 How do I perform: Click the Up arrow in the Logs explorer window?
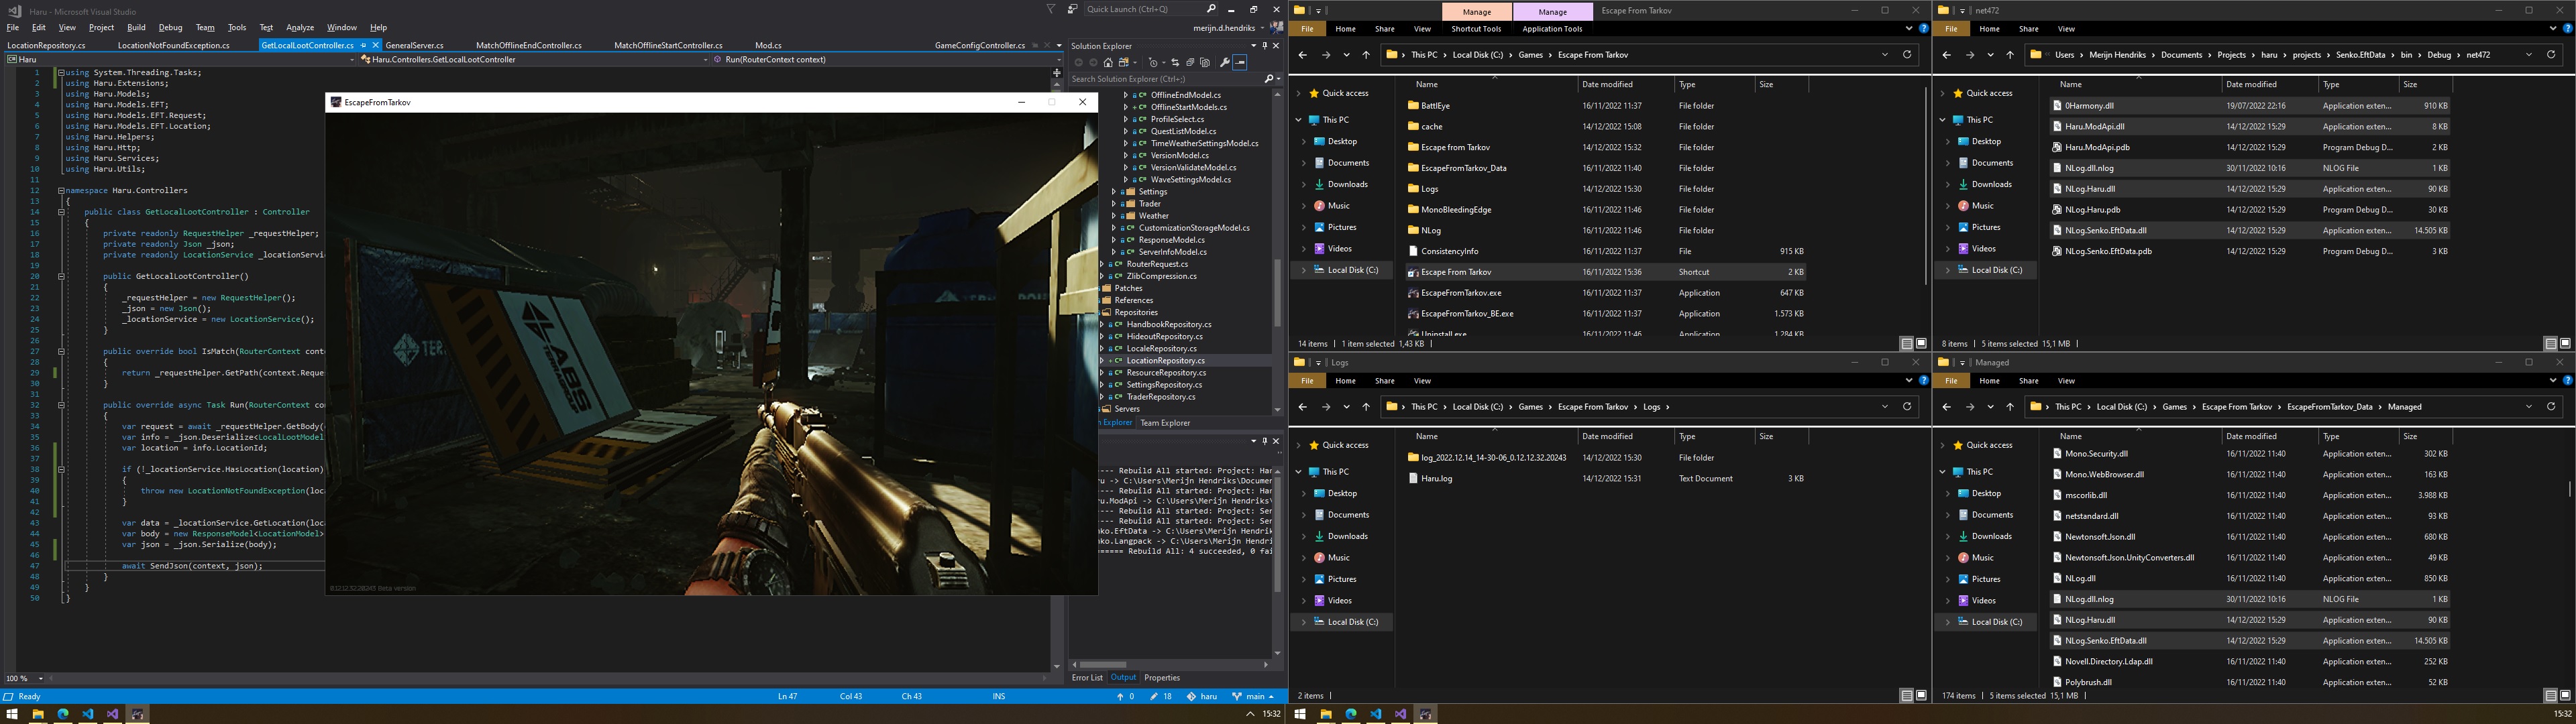point(1366,407)
